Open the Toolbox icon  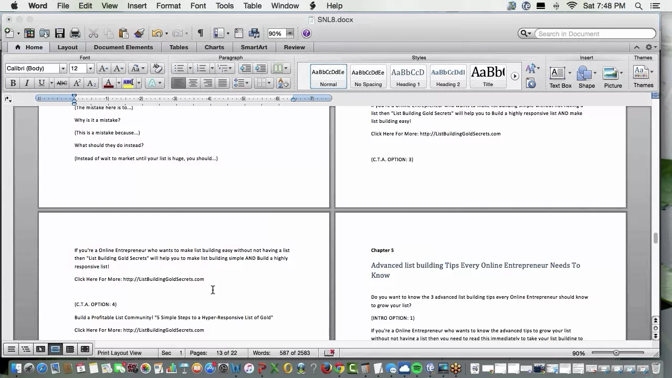tap(239, 33)
